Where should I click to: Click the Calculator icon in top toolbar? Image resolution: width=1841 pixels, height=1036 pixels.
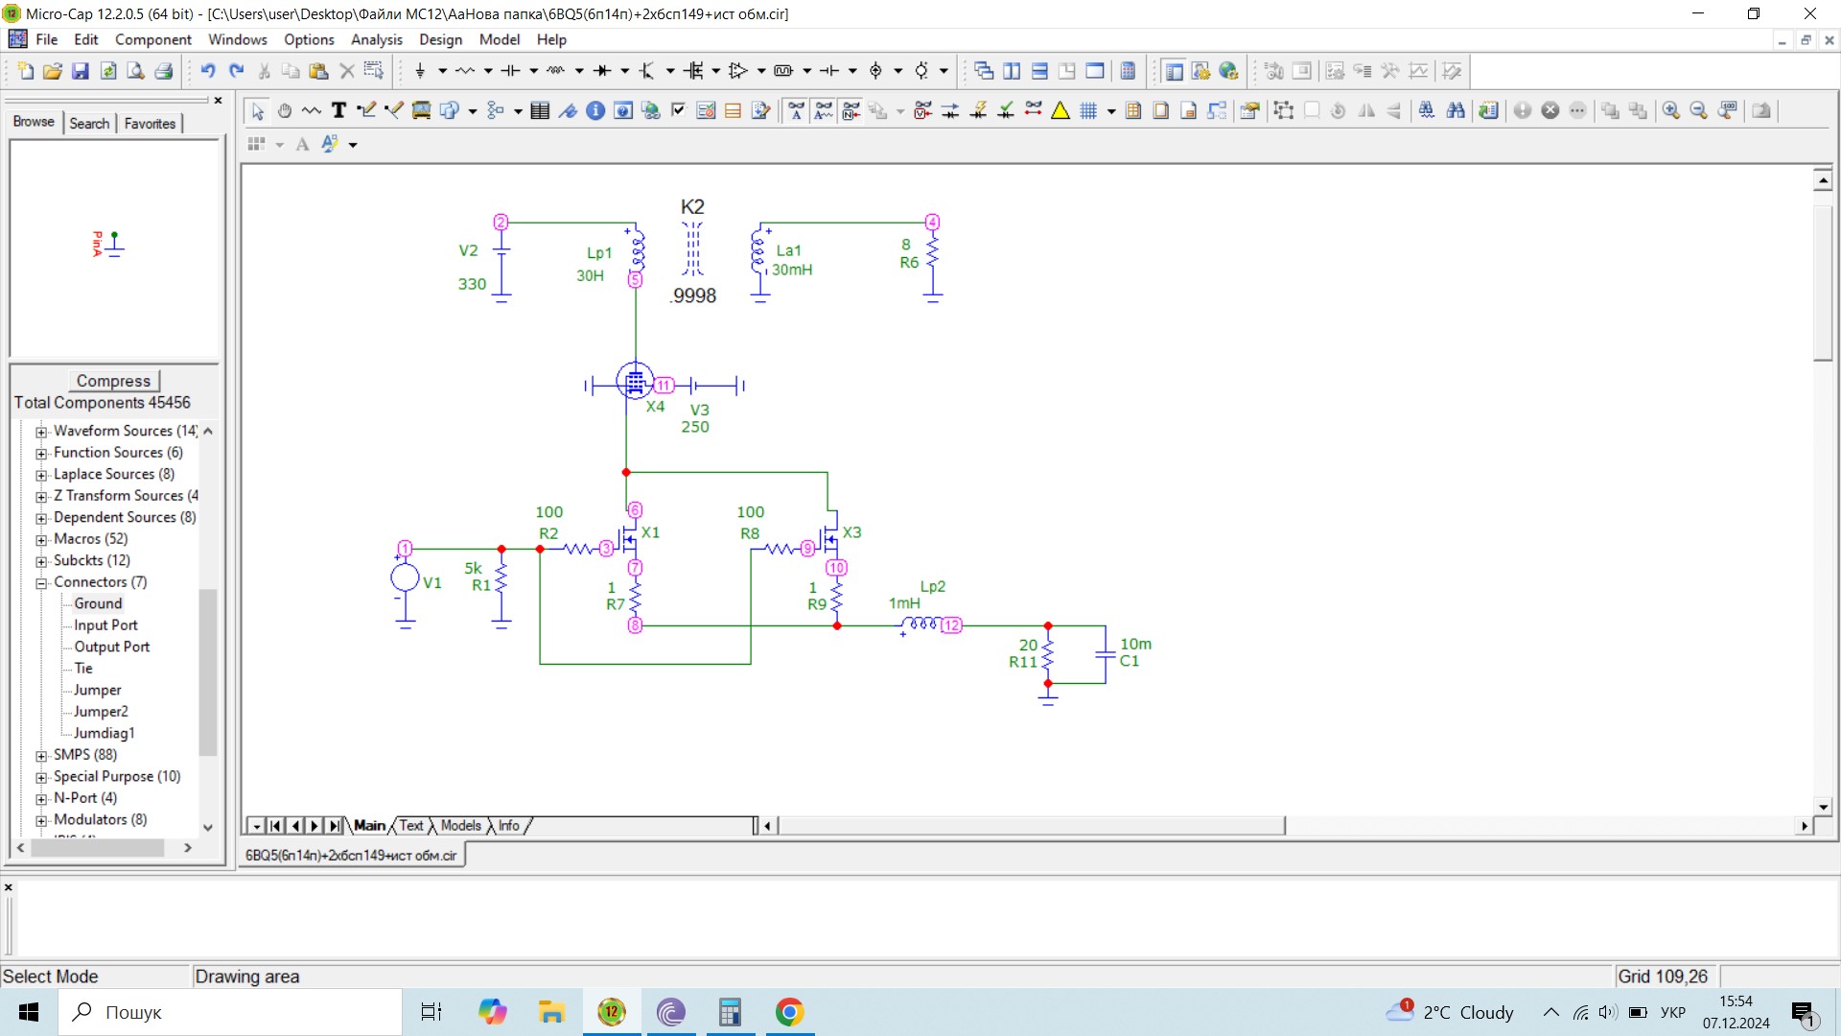pyautogui.click(x=1129, y=71)
